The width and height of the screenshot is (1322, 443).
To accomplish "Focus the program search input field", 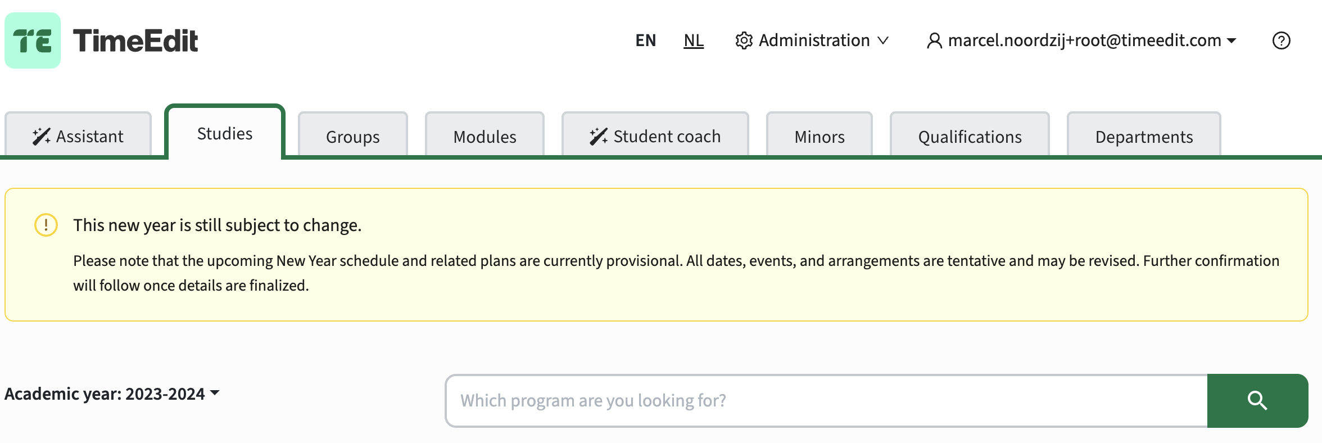I will pyautogui.click(x=826, y=401).
